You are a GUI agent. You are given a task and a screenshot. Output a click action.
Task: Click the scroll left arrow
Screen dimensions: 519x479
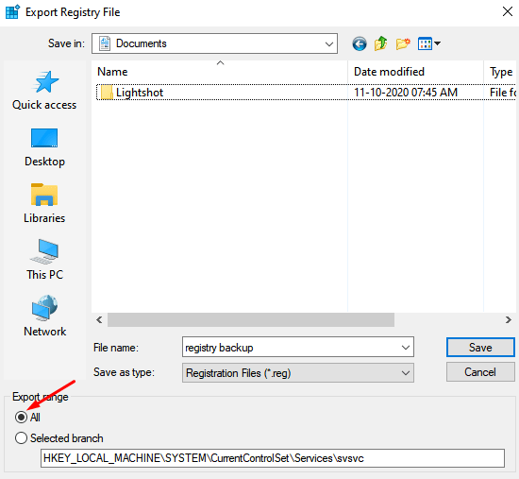pos(99,320)
